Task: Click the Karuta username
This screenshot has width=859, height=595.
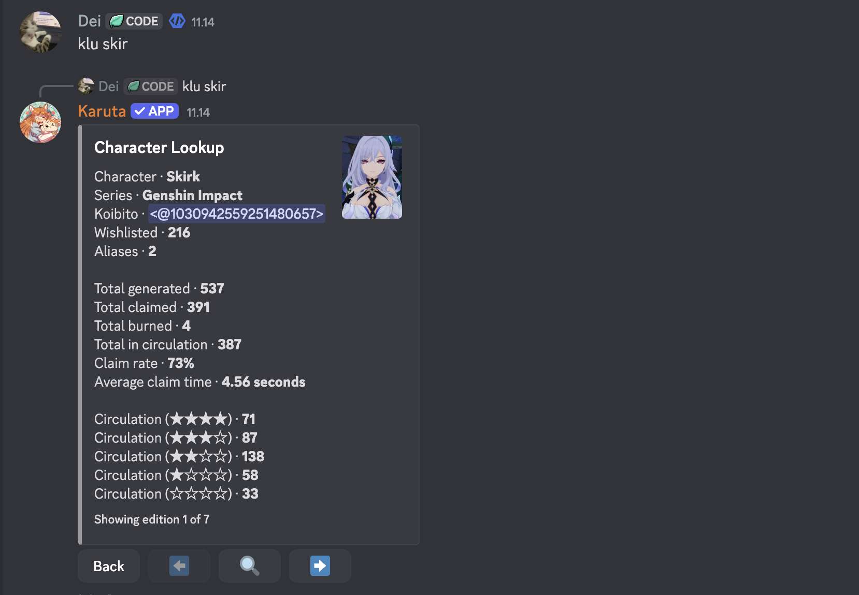Action: pyautogui.click(x=102, y=111)
